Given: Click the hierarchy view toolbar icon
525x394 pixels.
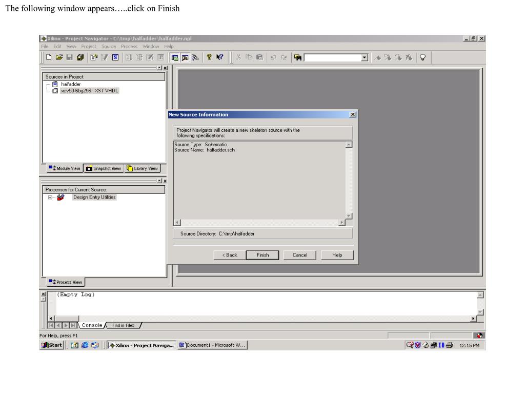Looking at the screenshot, I should click(195, 57).
